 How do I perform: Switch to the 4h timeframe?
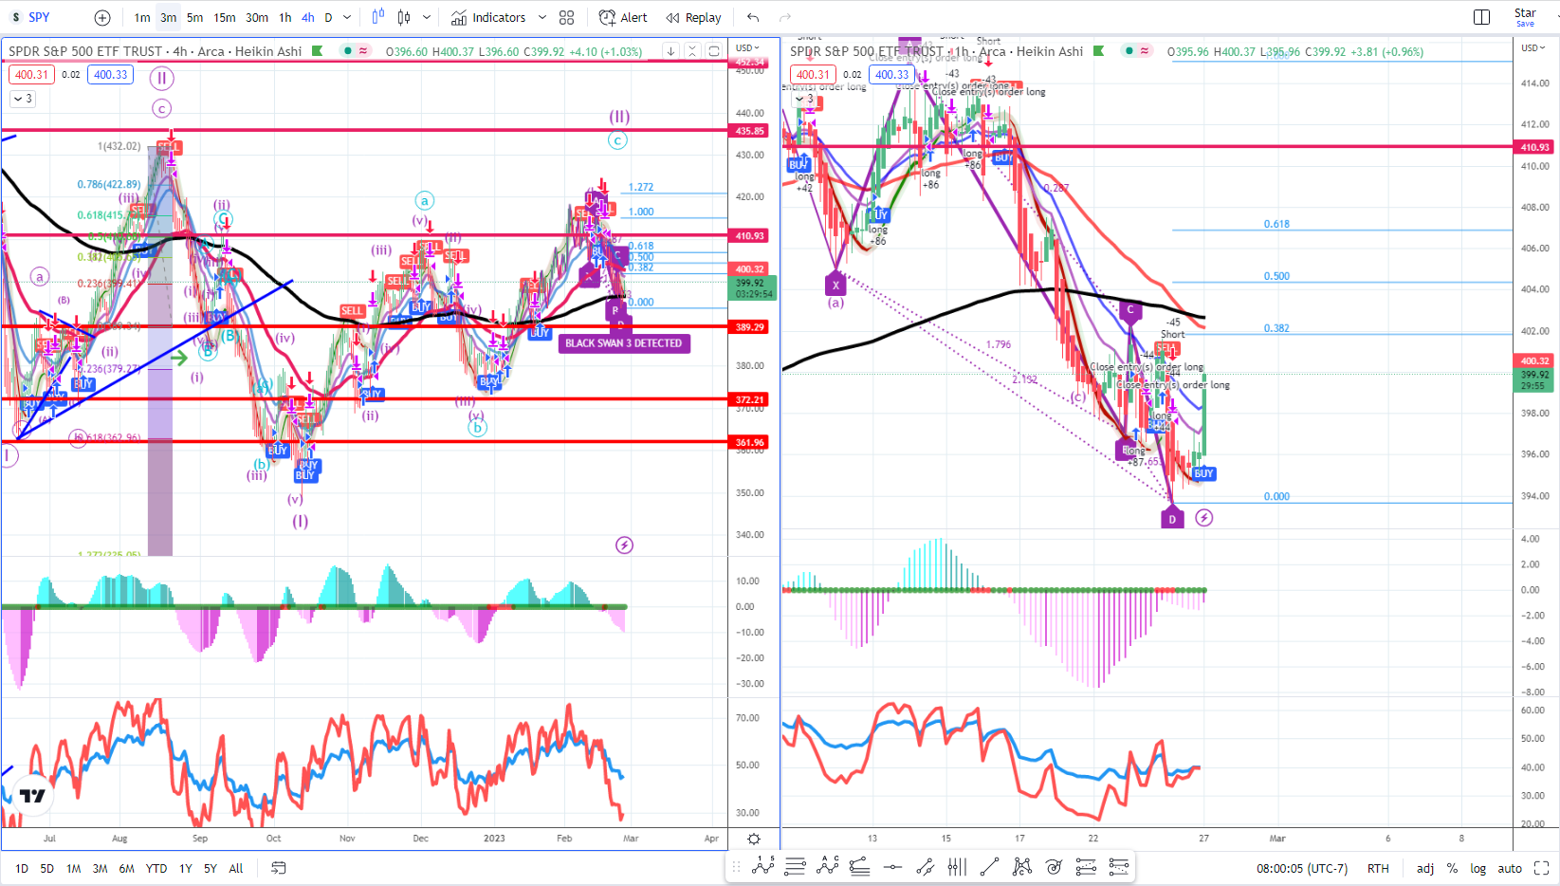pyautogui.click(x=308, y=17)
